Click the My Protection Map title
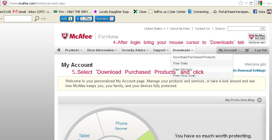Image resolution: width=272 pixels, height=140 pixels. click(x=240, y=100)
